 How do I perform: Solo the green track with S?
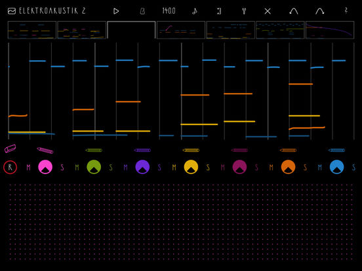[111, 168]
